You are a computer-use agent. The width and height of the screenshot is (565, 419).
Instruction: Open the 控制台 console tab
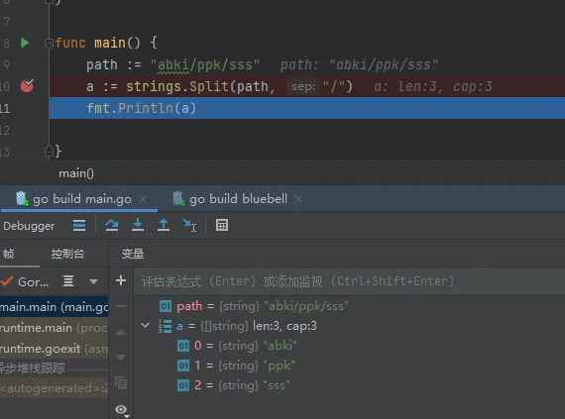click(67, 254)
